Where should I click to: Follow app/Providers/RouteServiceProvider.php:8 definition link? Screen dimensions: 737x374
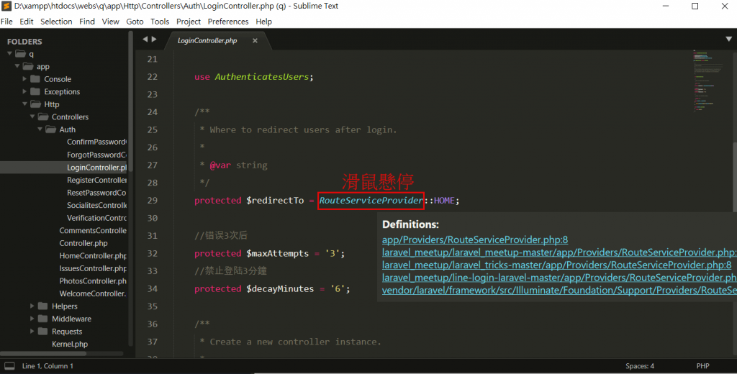[x=475, y=240]
